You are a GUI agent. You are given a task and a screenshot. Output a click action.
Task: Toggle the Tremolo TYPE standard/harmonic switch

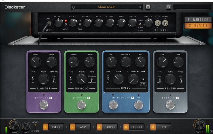92,80
